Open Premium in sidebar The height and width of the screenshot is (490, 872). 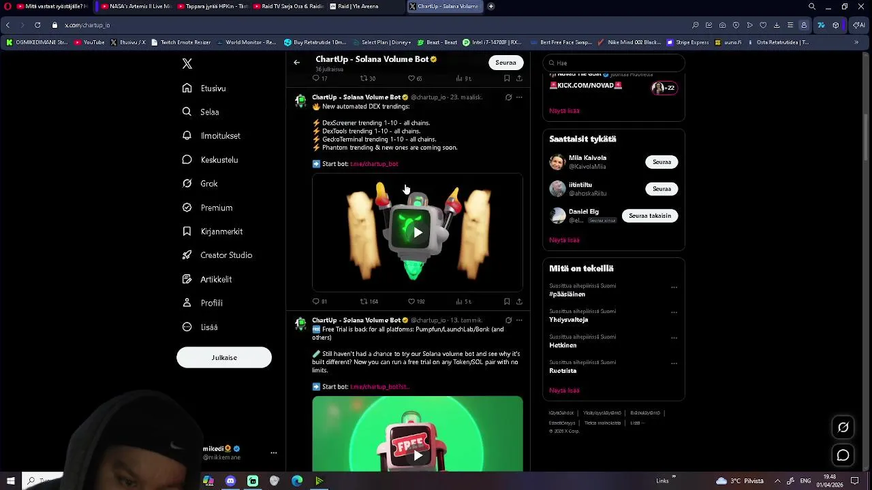click(x=207, y=208)
